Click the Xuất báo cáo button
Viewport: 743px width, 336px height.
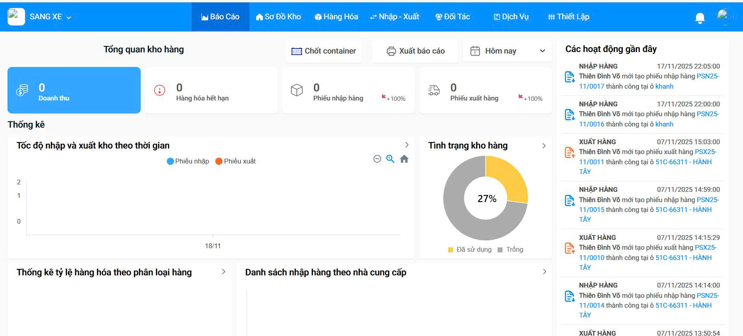(x=415, y=51)
